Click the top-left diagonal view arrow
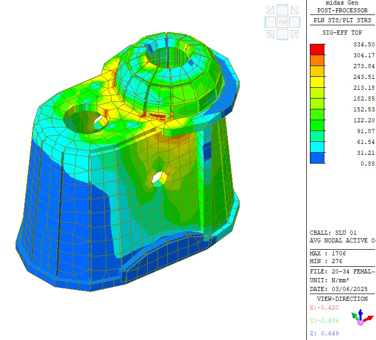 click(270, 10)
